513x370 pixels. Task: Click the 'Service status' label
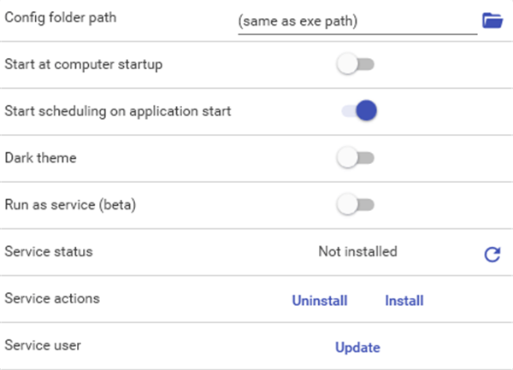coord(49,252)
